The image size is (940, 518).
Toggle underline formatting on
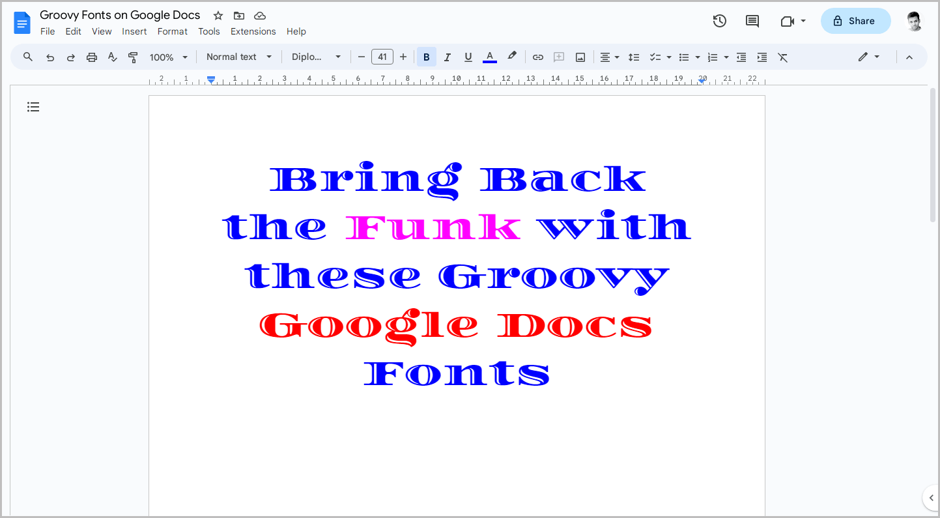468,57
